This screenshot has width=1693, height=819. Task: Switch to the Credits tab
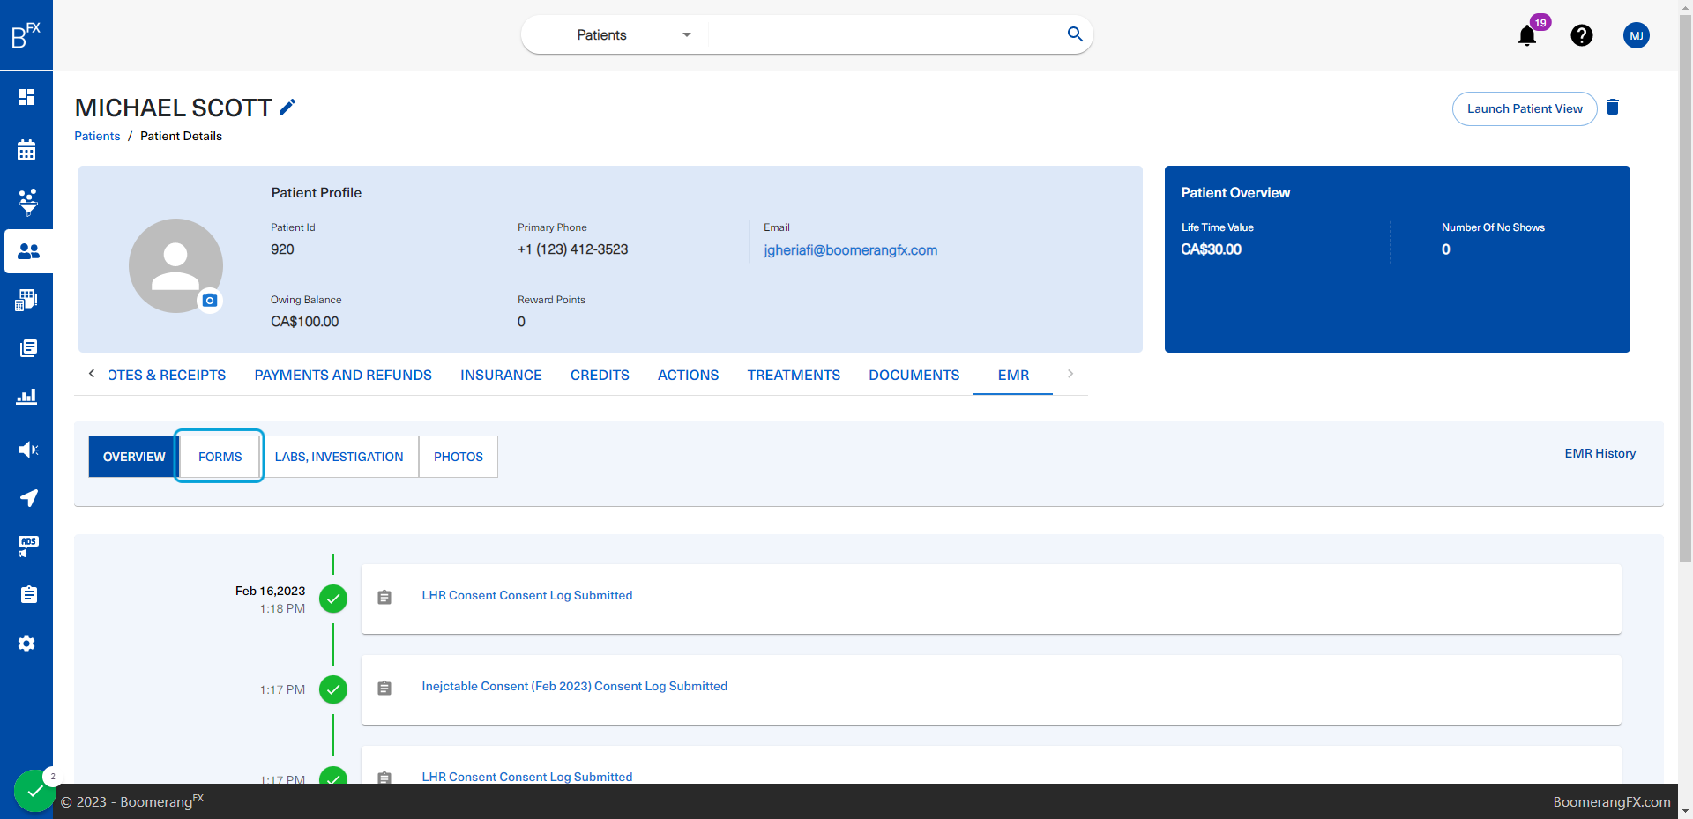[600, 375]
